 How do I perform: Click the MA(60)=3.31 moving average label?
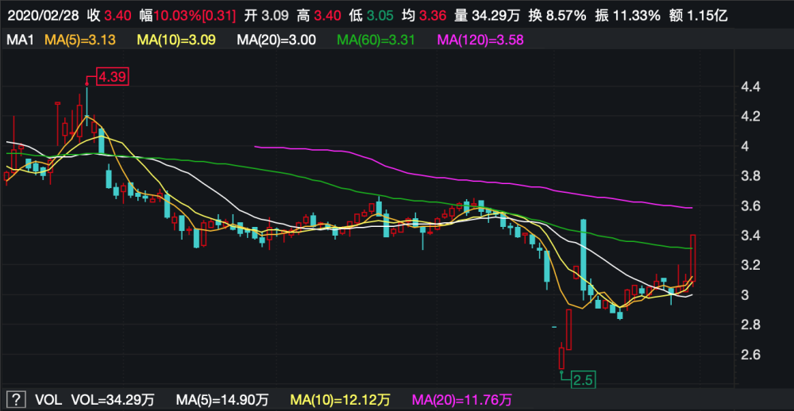[375, 40]
